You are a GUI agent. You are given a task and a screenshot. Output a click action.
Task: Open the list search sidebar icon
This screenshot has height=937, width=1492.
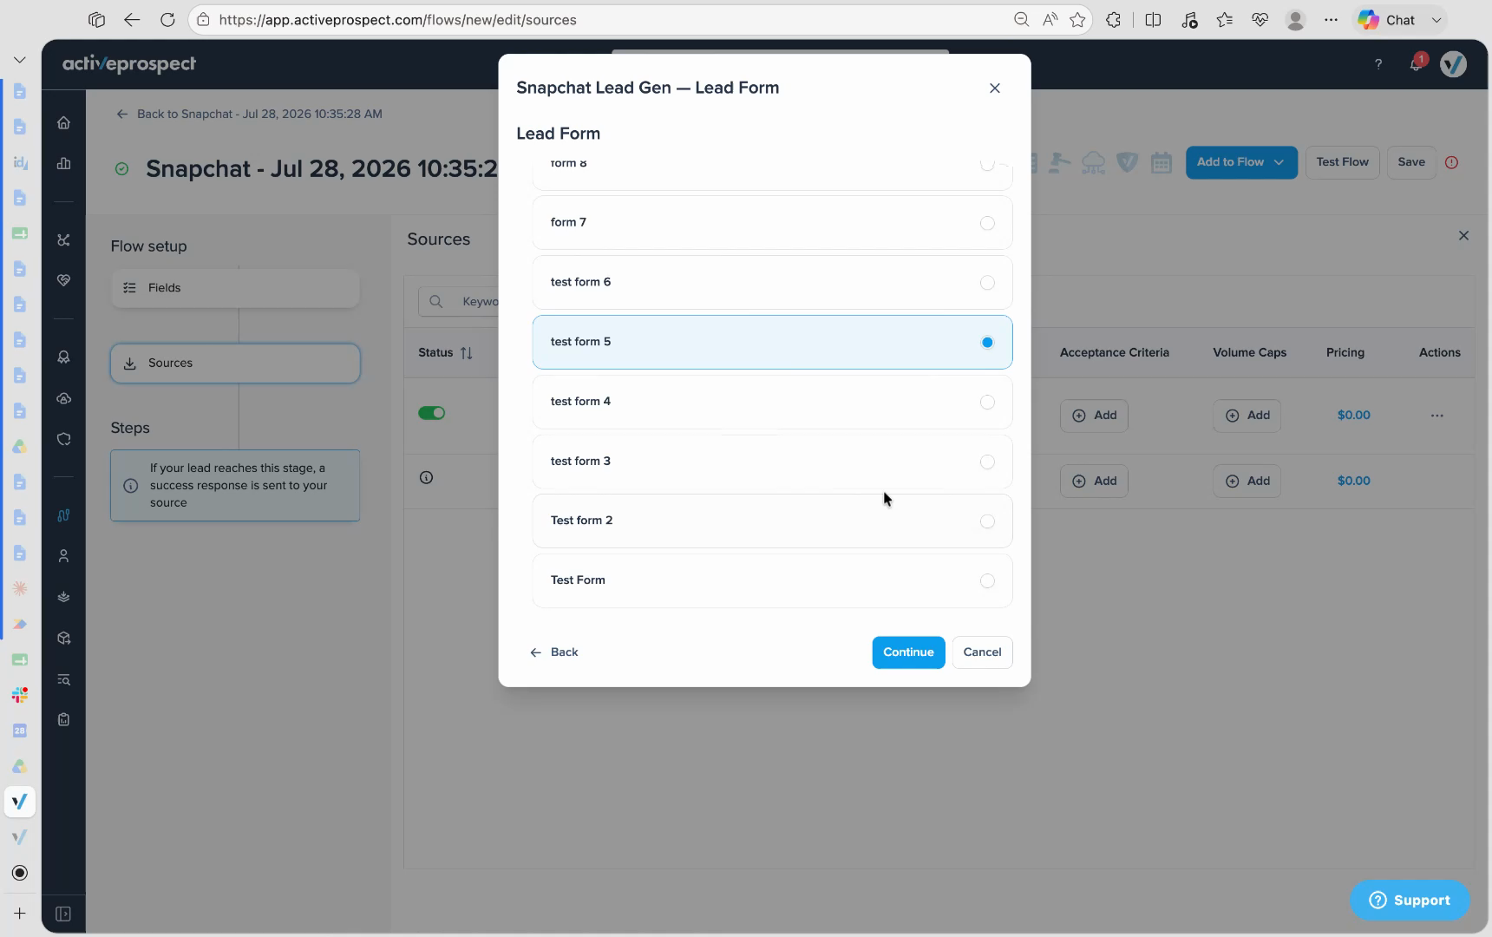click(63, 680)
